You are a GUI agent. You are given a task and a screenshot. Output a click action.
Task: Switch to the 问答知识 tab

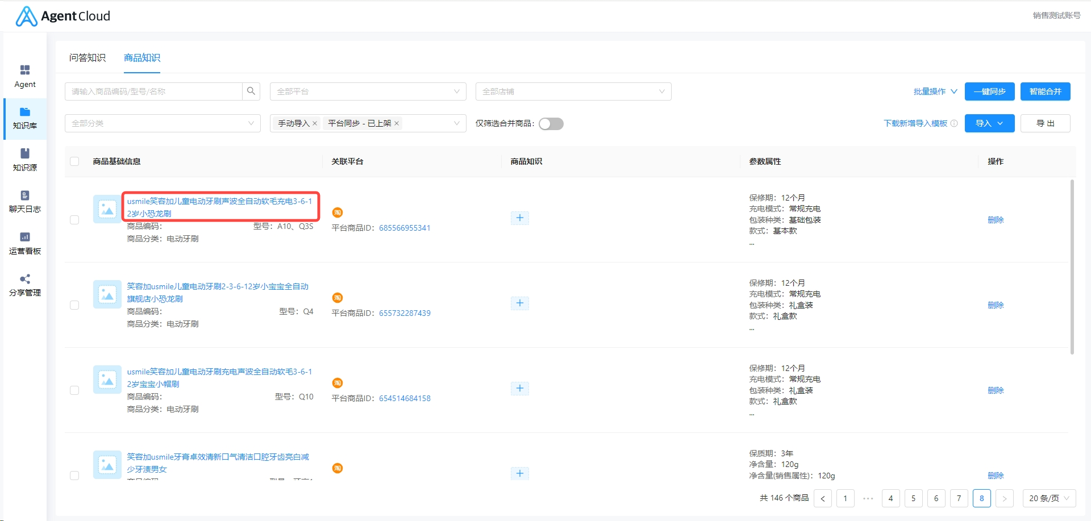tap(88, 57)
